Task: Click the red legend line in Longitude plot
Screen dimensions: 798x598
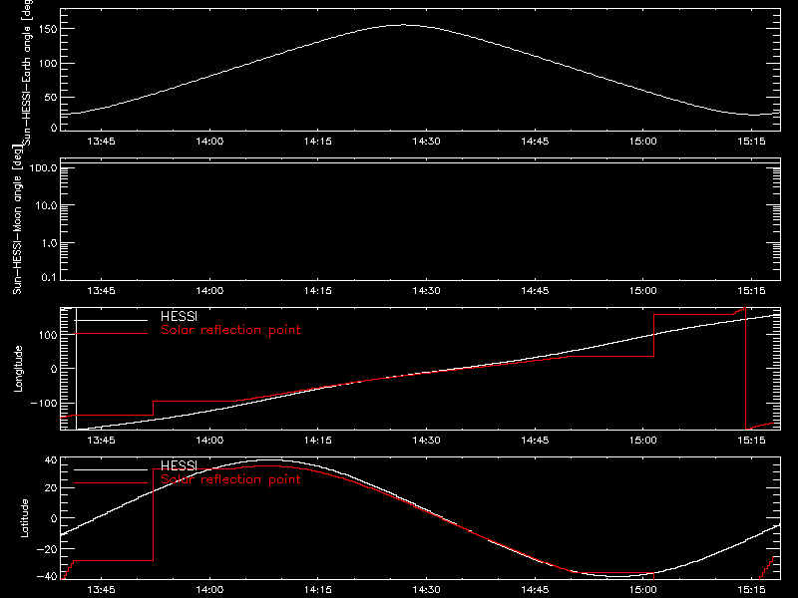Action: (x=111, y=334)
